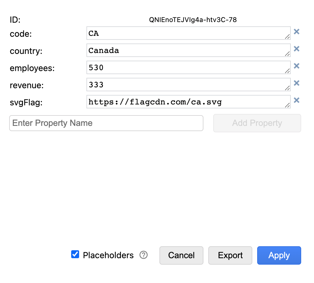Screen dimensions: 314x283
Task: Click the Export button
Action: point(230,255)
